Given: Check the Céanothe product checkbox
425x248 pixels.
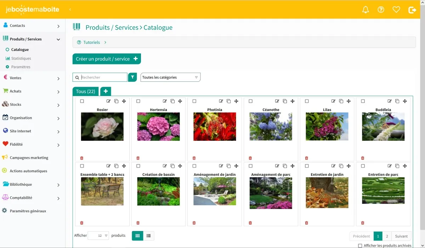Looking at the screenshot, I should pyautogui.click(x=251, y=101).
